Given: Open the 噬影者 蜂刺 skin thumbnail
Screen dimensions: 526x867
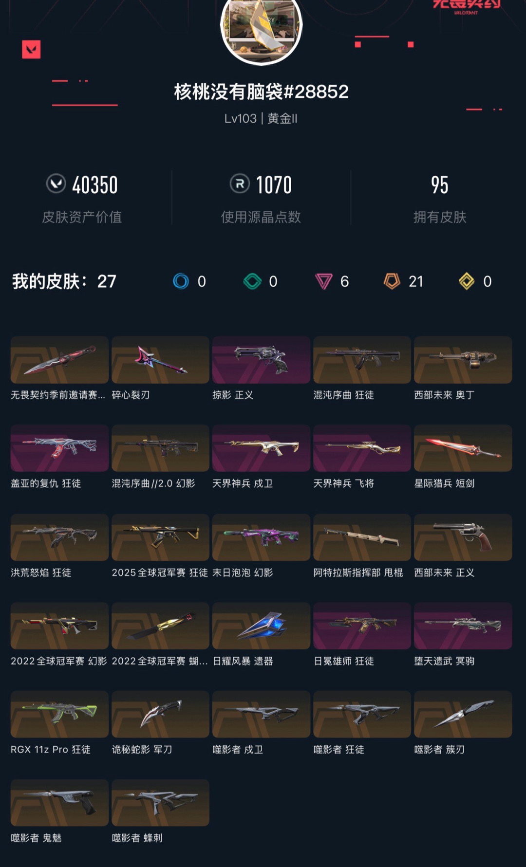Looking at the screenshot, I should click(x=160, y=803).
